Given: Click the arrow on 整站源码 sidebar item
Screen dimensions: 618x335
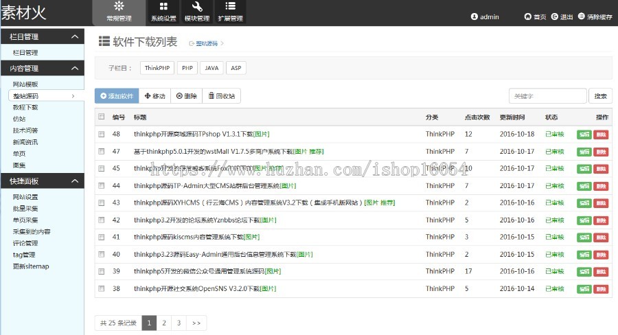Looking at the screenshot, I should point(73,96).
